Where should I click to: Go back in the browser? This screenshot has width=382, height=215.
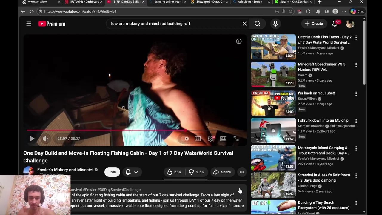click(x=23, y=11)
